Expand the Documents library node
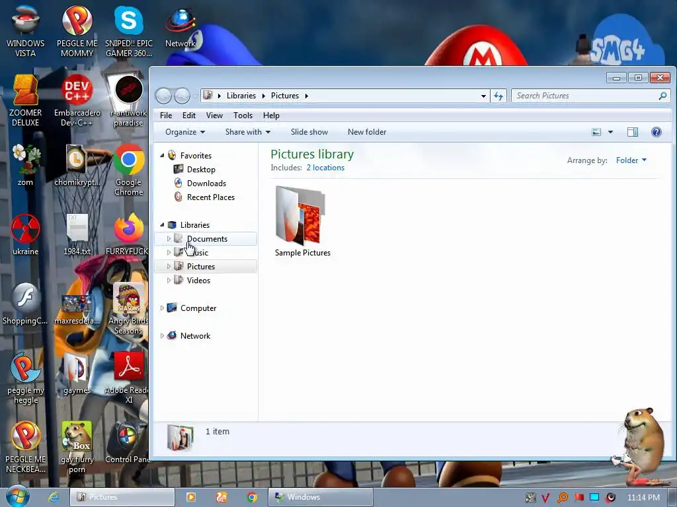The image size is (677, 507). (169, 238)
